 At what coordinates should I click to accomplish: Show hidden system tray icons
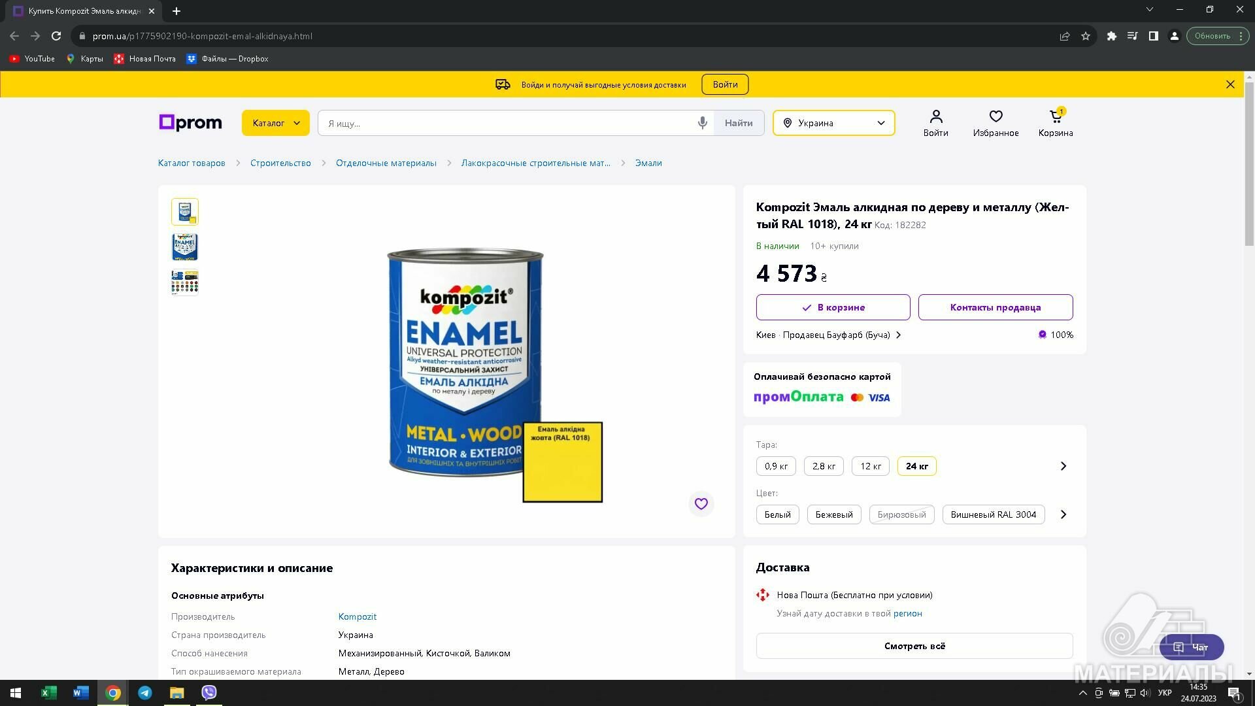coord(1082,693)
